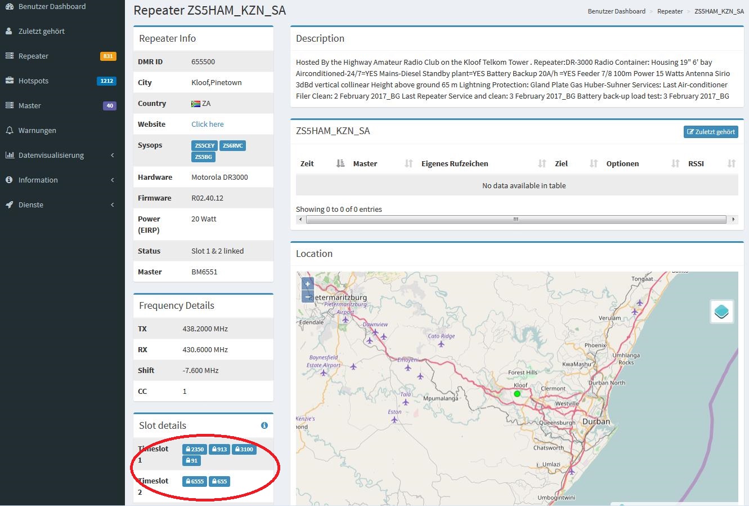Click 'Showing 0 to 0 of 0 entries' text

point(339,209)
